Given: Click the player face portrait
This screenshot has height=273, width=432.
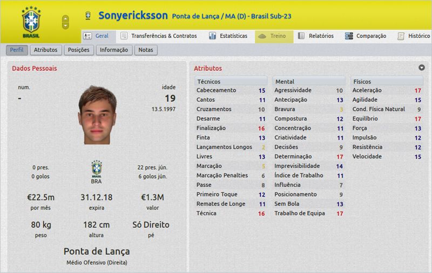Looking at the screenshot, I should pos(97,115).
